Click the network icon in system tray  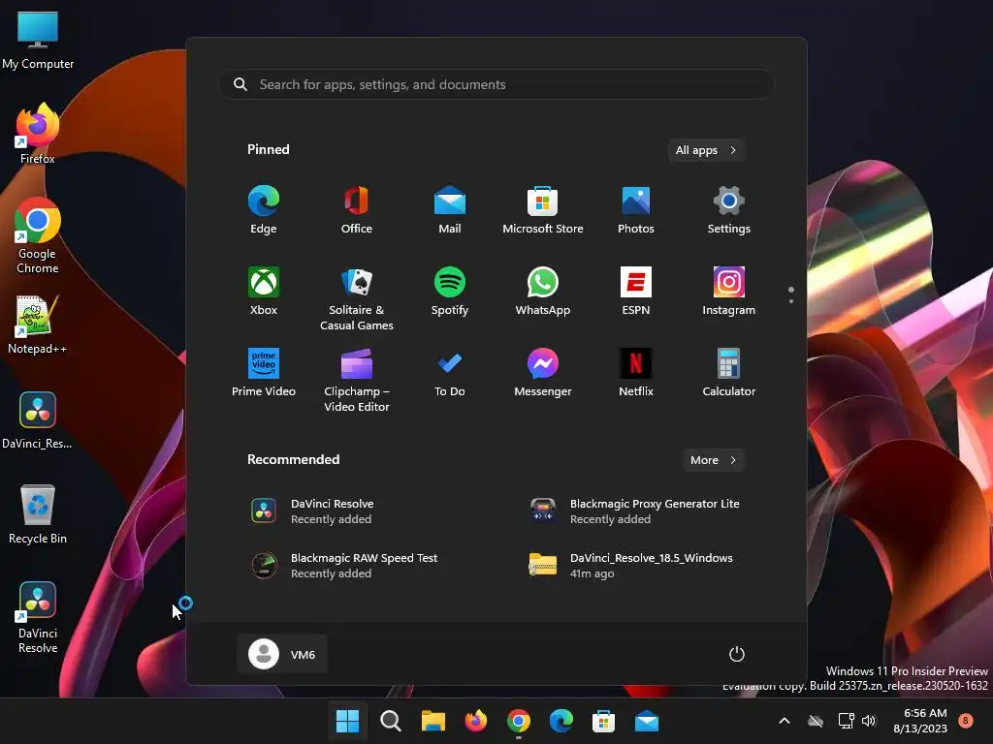(x=846, y=721)
